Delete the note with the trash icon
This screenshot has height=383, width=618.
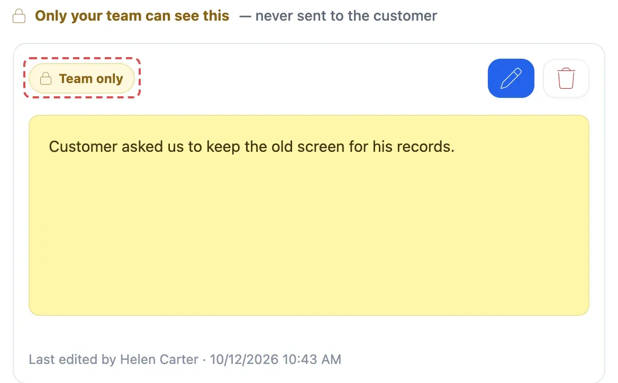point(566,78)
